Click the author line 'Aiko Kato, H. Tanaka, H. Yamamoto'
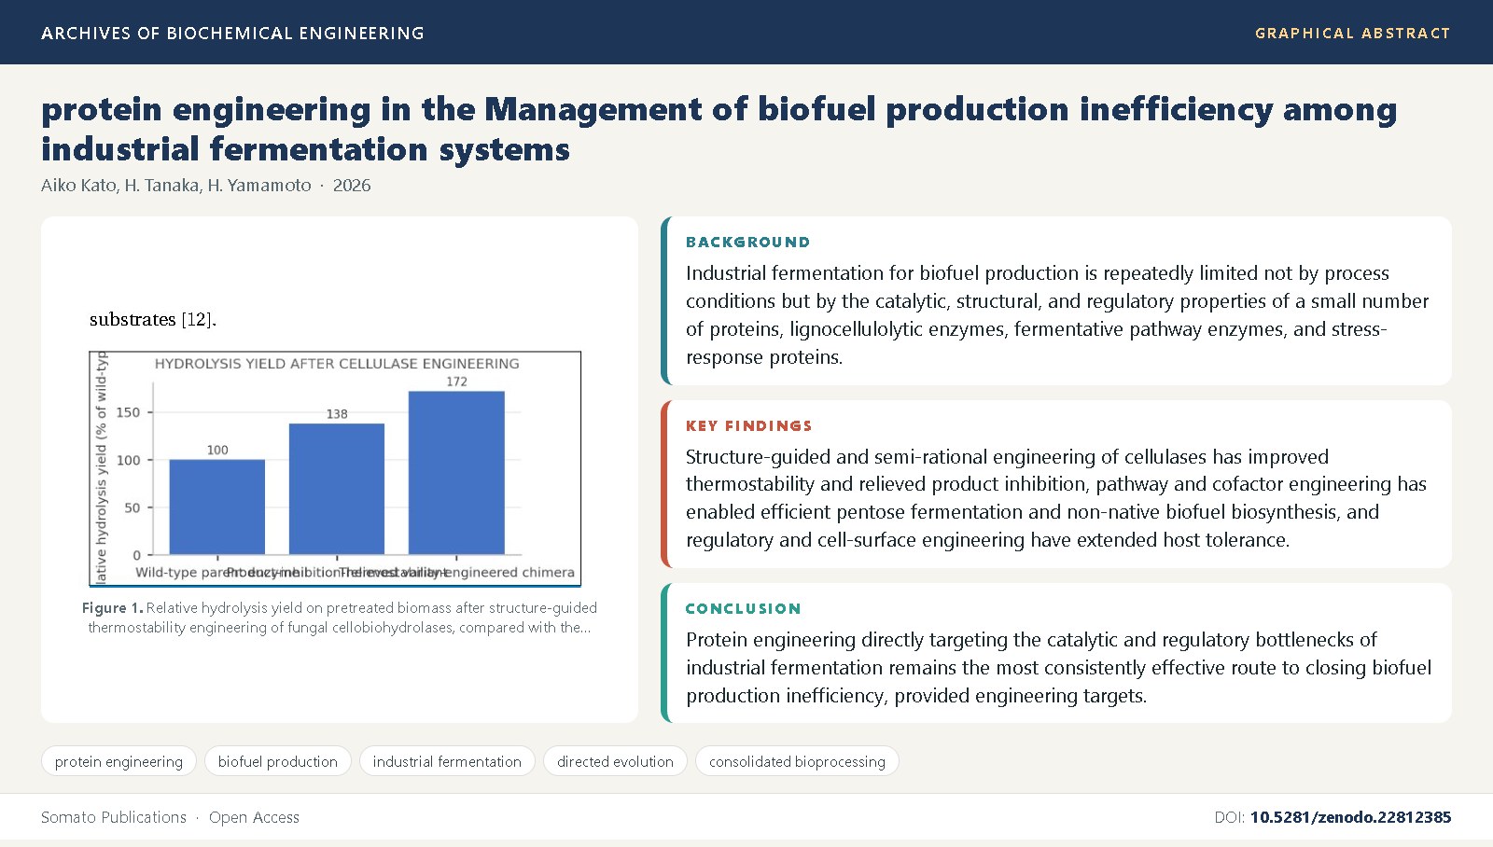1493x847 pixels. (x=176, y=185)
